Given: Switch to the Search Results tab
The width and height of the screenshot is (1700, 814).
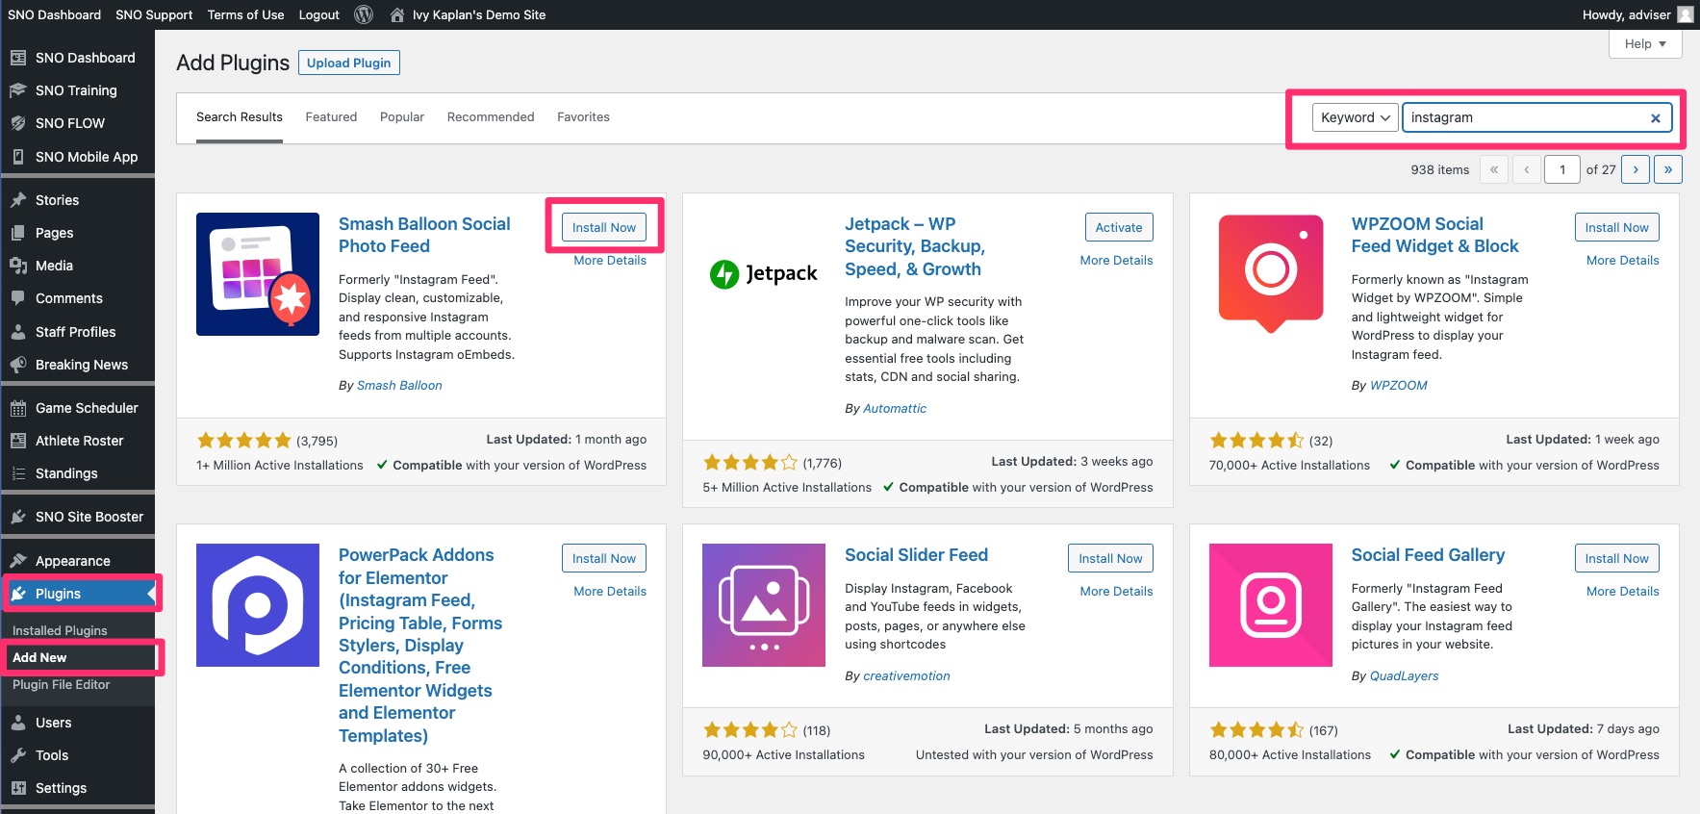Looking at the screenshot, I should (x=240, y=116).
